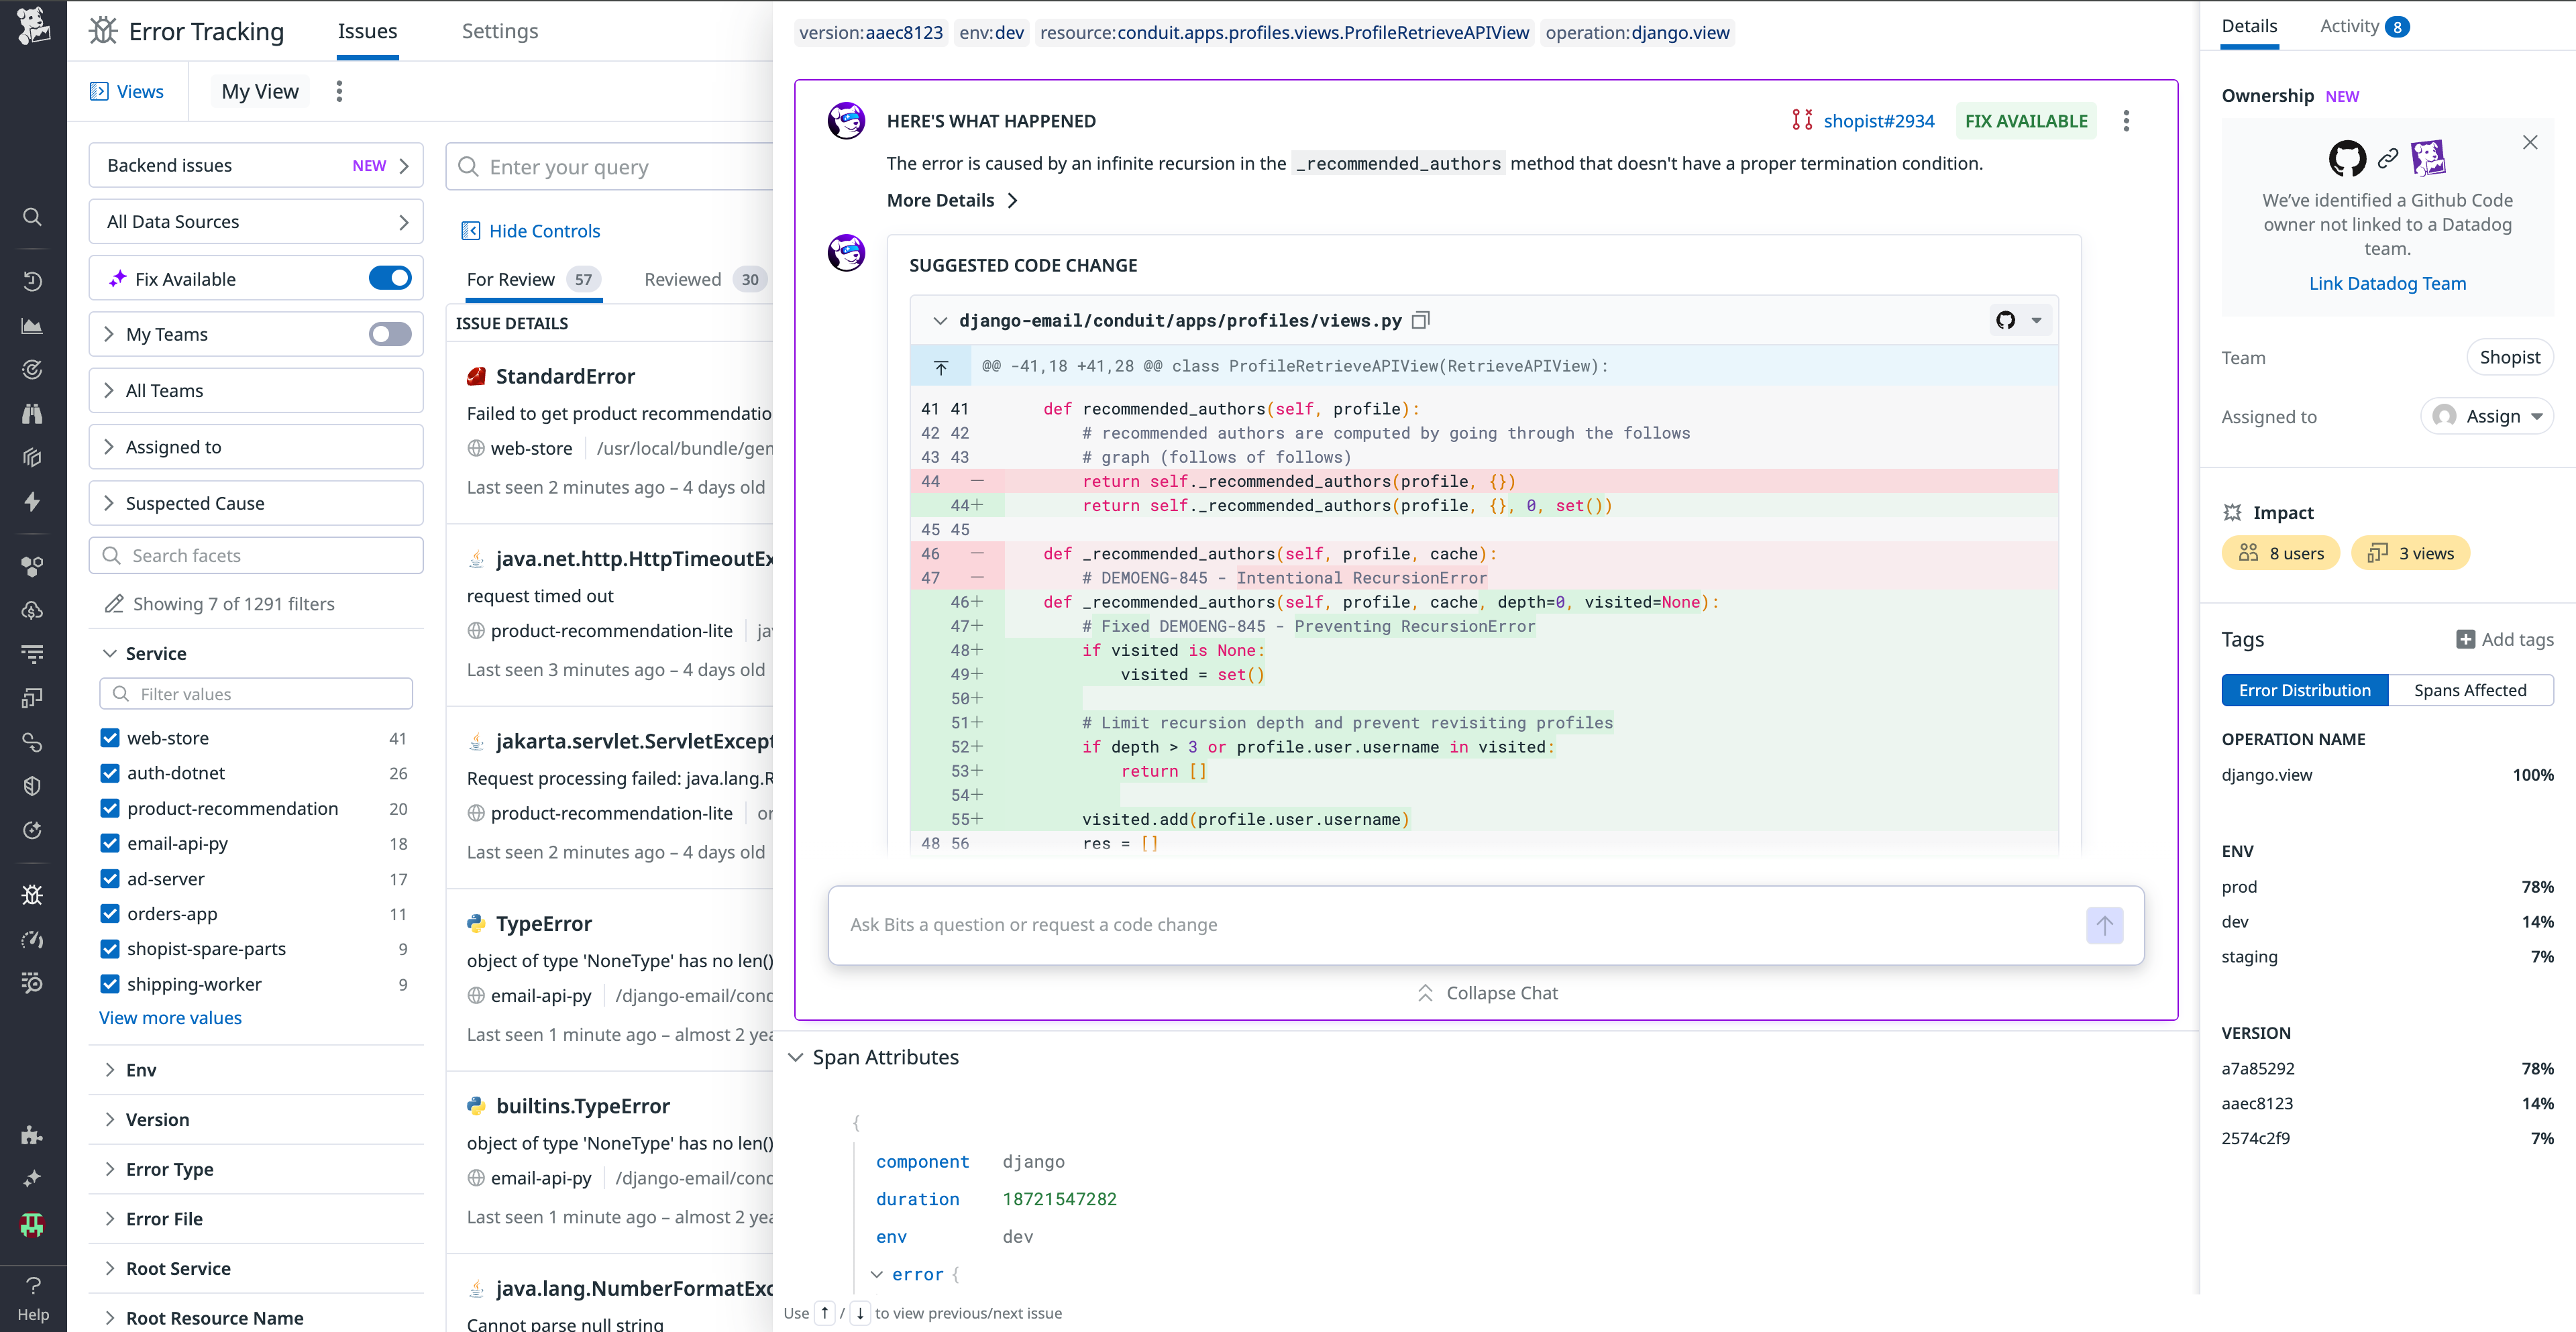Screen dimensions: 2576x1332
Task: Click the FIX AVAILABLE button
Action: tap(2025, 120)
